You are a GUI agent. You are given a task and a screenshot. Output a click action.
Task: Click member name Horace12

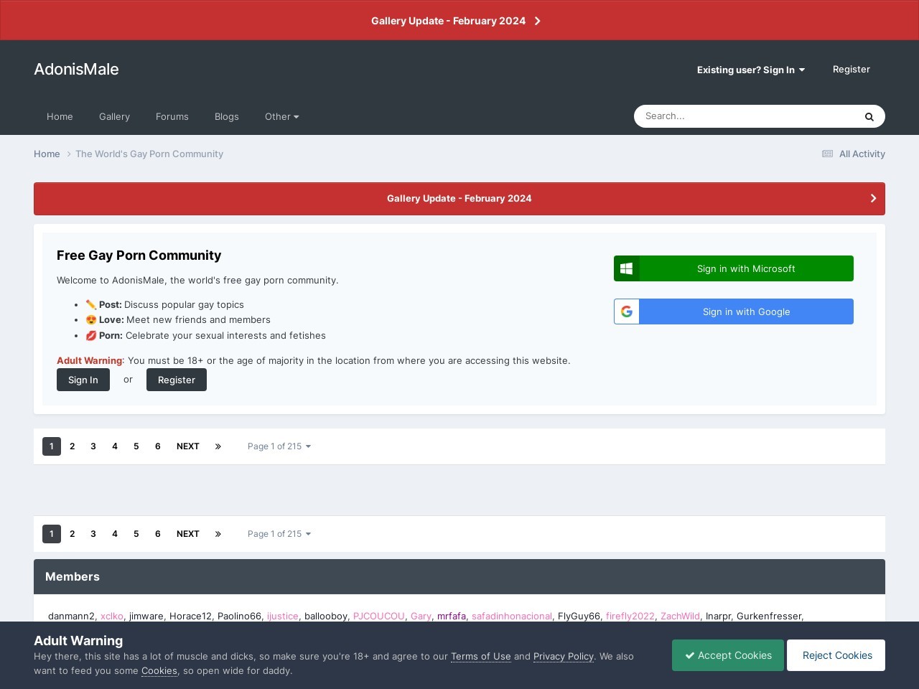(190, 616)
